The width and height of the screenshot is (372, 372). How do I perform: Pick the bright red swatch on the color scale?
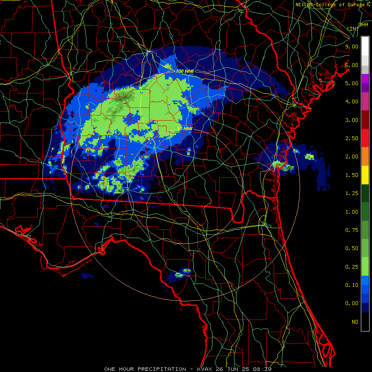[365, 138]
